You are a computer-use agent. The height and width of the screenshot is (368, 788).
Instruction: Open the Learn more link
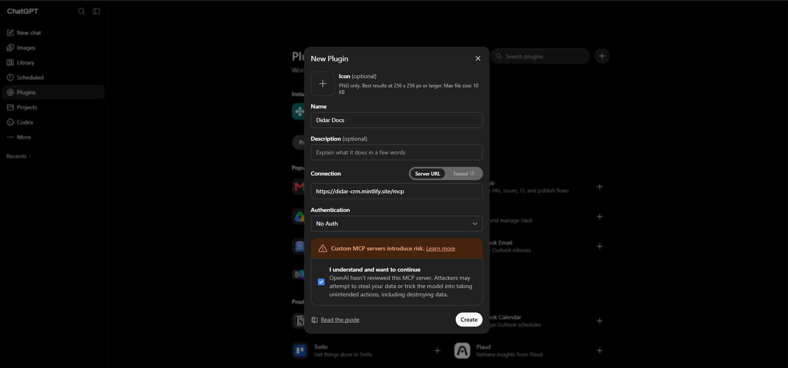pos(440,248)
